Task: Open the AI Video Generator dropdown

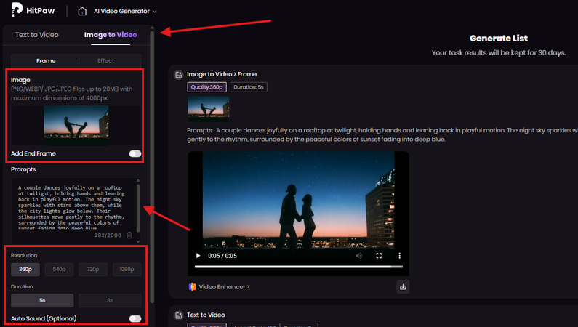Action: pyautogui.click(x=125, y=12)
